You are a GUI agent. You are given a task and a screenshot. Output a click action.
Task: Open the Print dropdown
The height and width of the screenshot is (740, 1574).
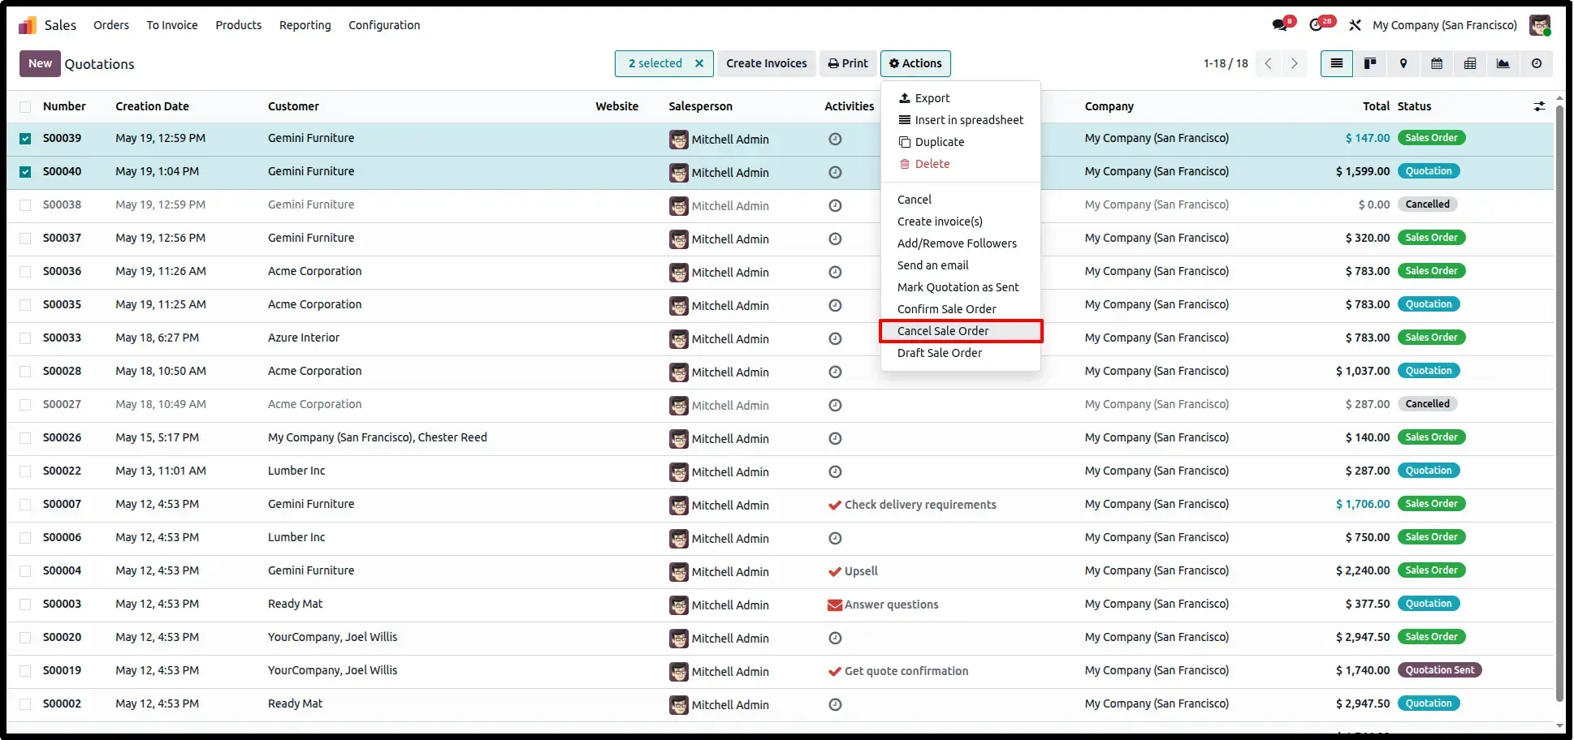click(848, 63)
